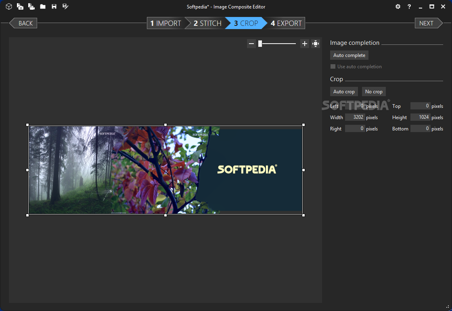This screenshot has width=452, height=311.
Task: Focus the Width pixels field
Action: pyautogui.click(x=355, y=117)
